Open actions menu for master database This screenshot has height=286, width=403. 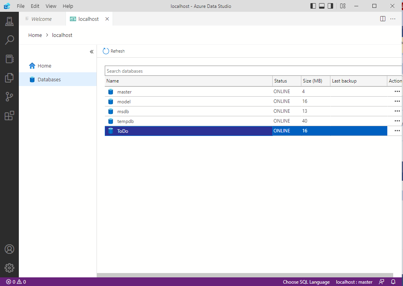(x=397, y=92)
